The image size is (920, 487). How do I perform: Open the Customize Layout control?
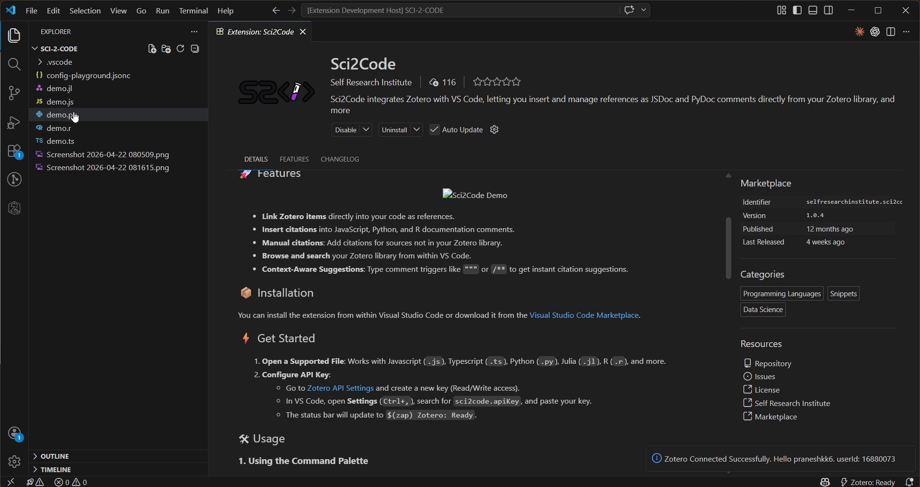[782, 10]
